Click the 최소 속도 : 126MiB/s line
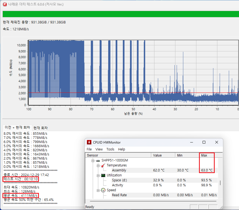Viewport: 239px width, 210px height. (x=20, y=191)
